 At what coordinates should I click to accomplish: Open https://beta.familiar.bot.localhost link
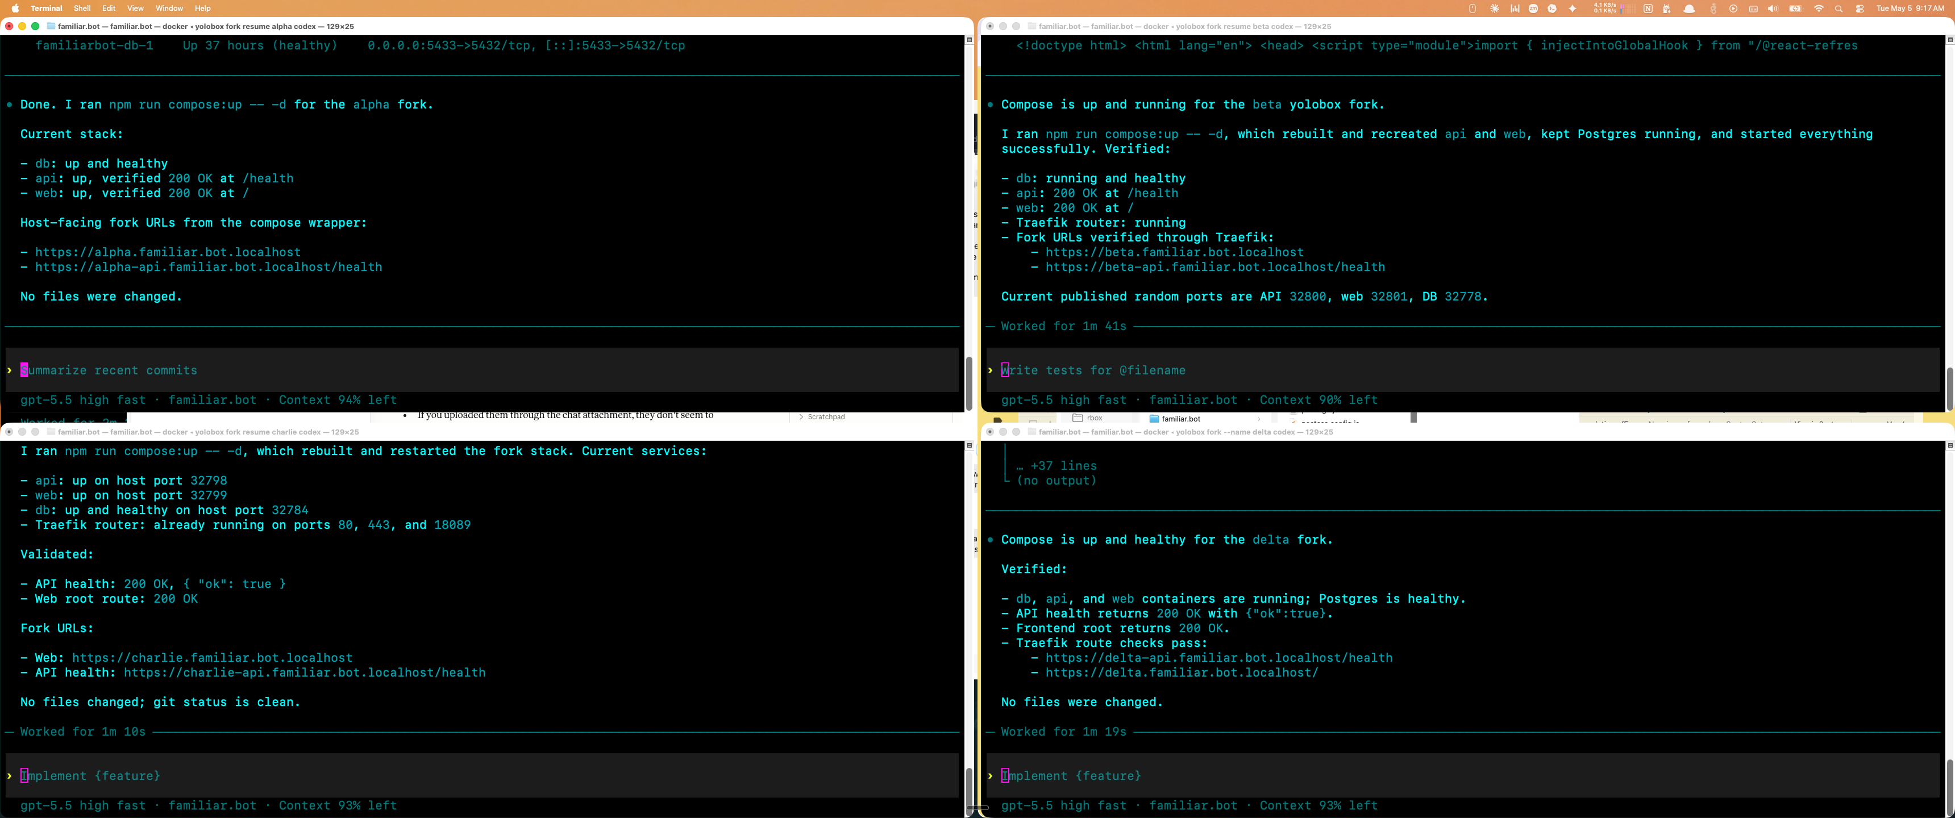click(1175, 252)
